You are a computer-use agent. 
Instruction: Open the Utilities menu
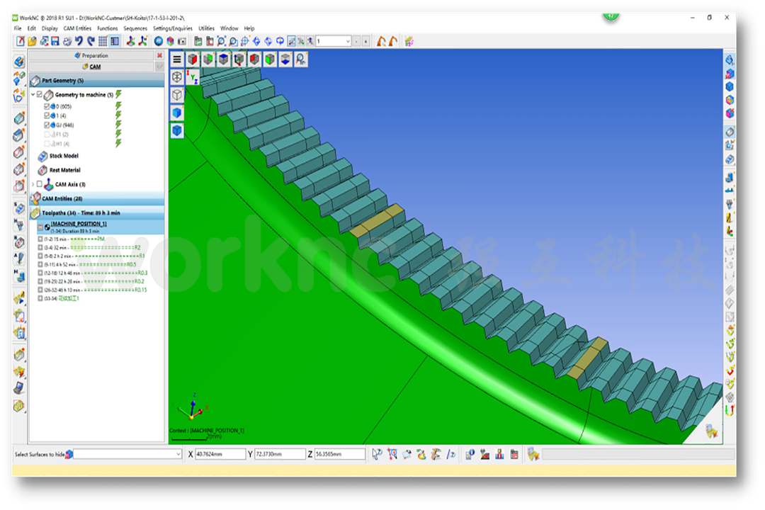pyautogui.click(x=206, y=28)
